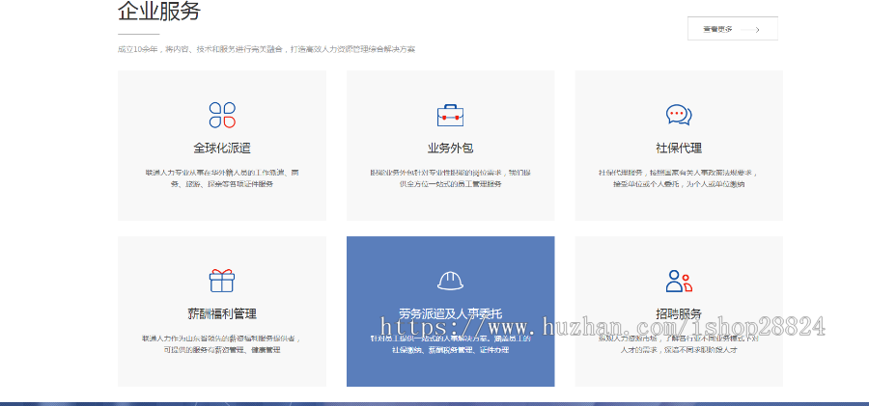Click the description text under 业务外包
The width and height of the screenshot is (869, 406).
pyautogui.click(x=450, y=178)
